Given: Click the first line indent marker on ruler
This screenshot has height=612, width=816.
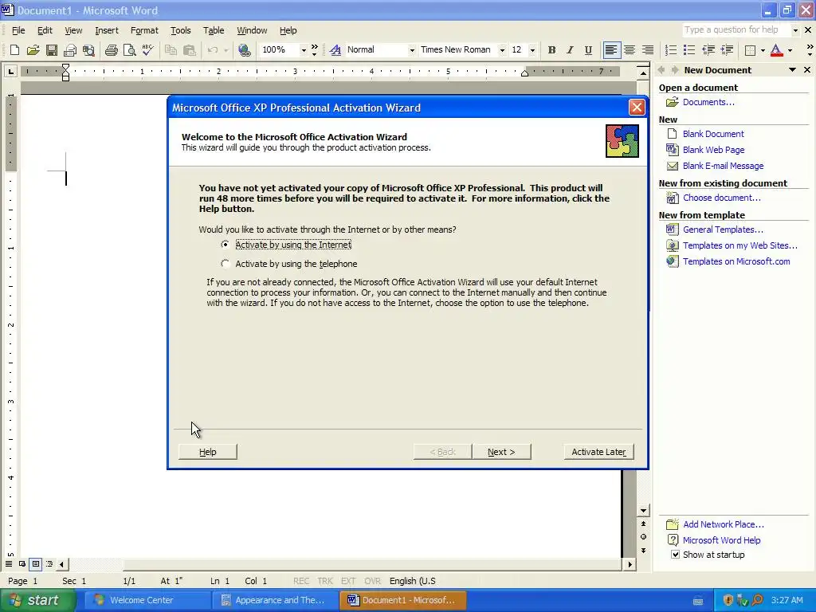Looking at the screenshot, I should 65,67.
